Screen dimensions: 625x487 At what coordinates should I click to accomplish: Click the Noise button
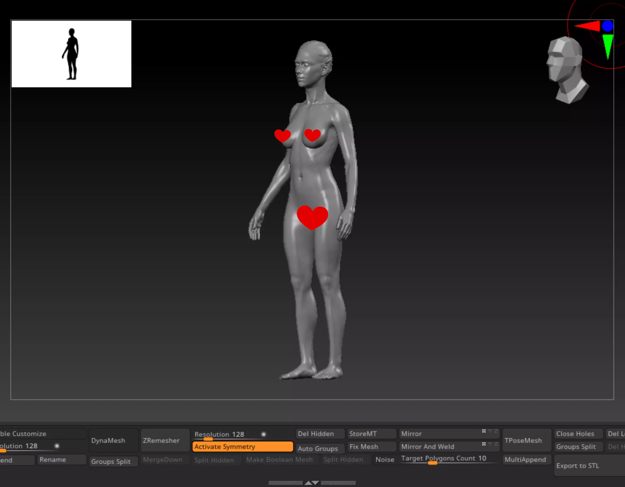(x=385, y=460)
